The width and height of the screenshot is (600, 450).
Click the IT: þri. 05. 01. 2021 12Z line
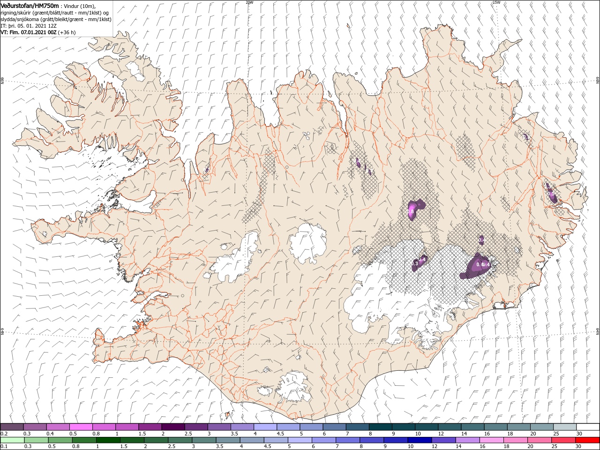coord(29,26)
